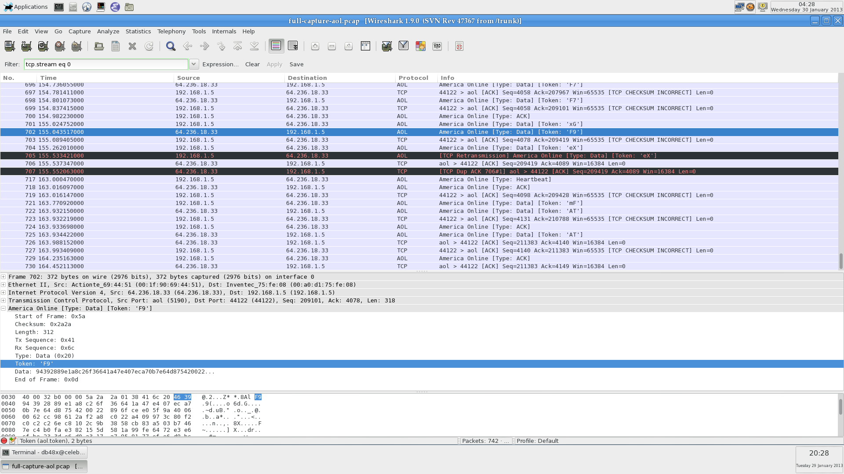Edit capture filters icon
This screenshot has width=844, height=474.
387,46
